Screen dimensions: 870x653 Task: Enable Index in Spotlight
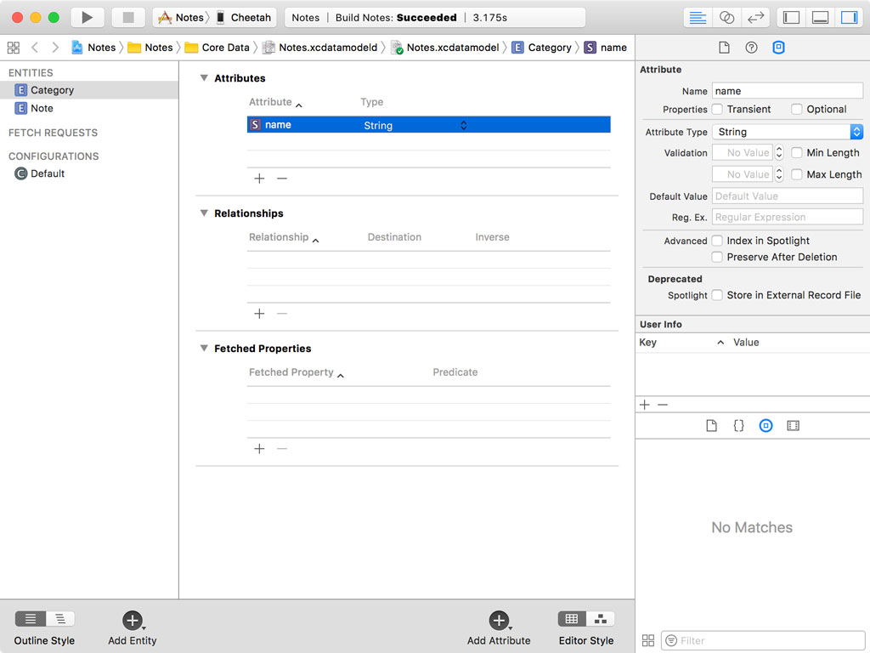718,241
